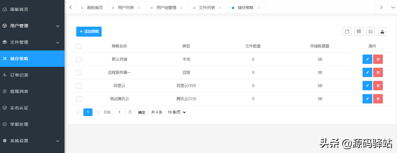
Task: Close the 用户列表 tab
Action: (x=139, y=8)
